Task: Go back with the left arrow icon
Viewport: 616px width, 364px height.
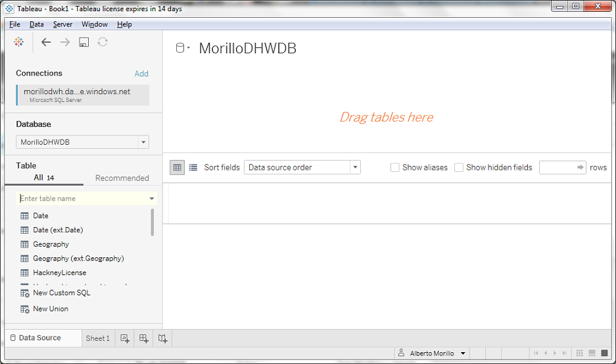Action: 46,42
